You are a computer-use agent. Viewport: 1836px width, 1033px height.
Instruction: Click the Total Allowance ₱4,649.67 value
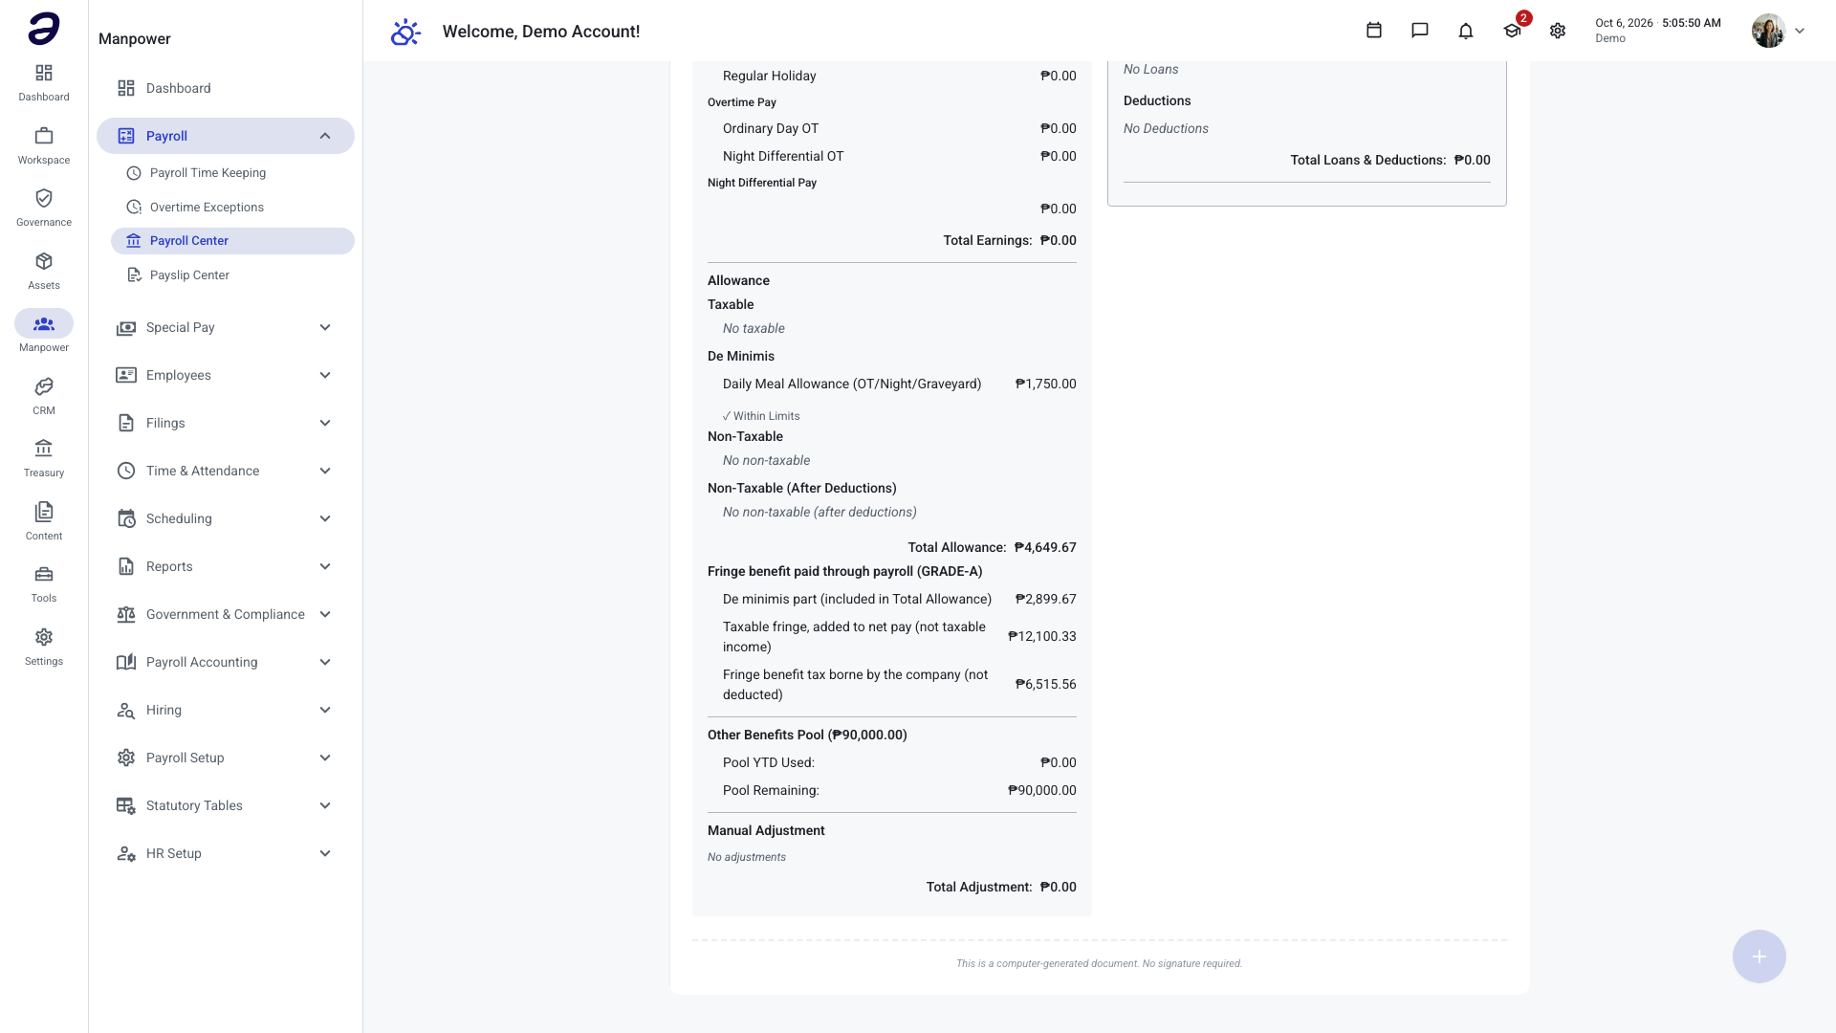[x=1045, y=547]
